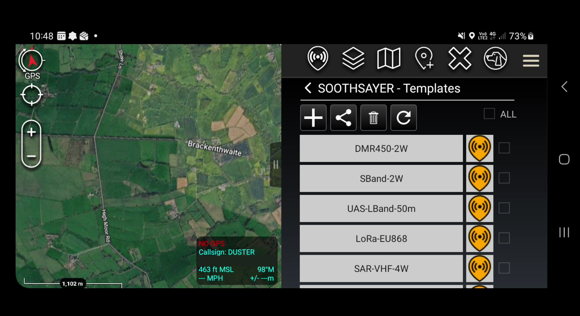Tap the panel divider handle
Viewport: 580px width, 316px height.
[276, 165]
